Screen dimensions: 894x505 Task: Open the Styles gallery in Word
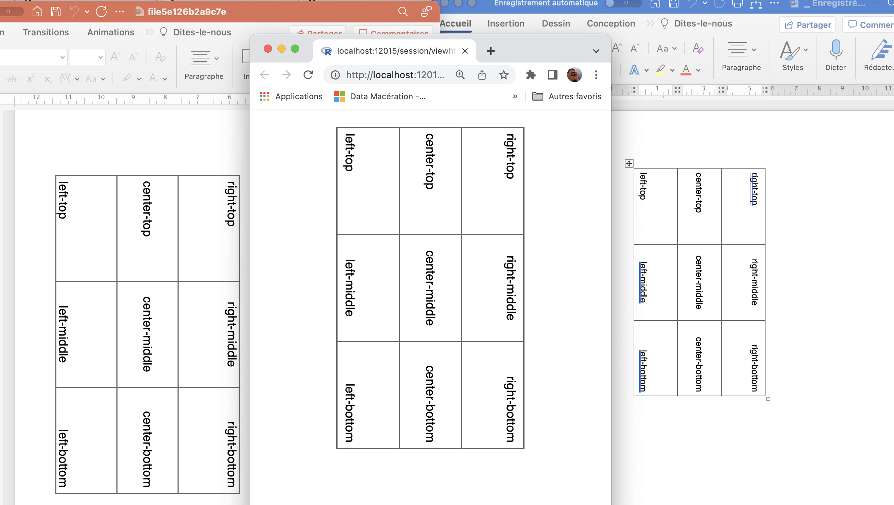click(x=793, y=55)
